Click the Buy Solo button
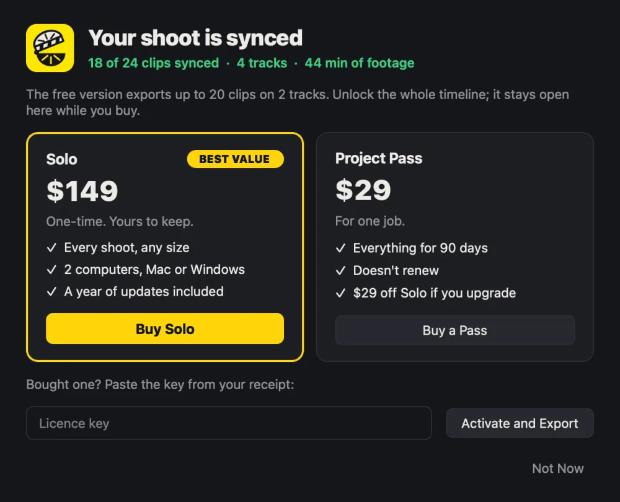 (x=165, y=328)
